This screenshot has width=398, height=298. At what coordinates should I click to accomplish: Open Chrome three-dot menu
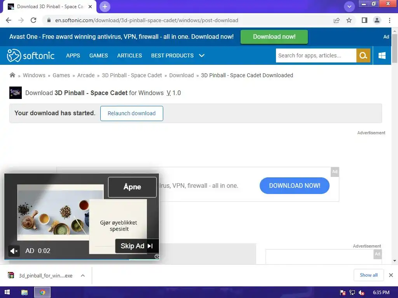coord(389,20)
